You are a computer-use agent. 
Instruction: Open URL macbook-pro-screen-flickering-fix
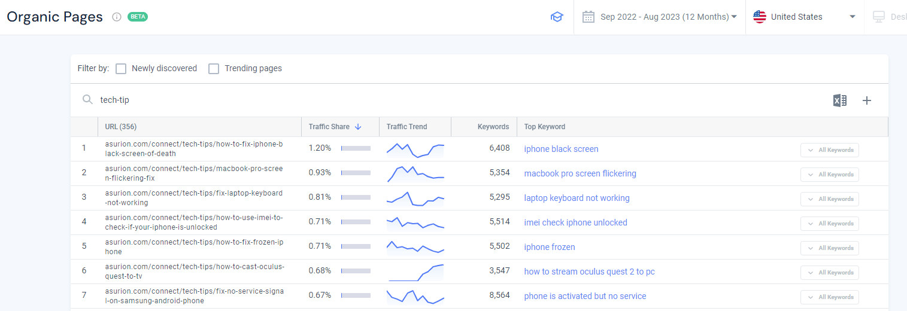(x=194, y=173)
